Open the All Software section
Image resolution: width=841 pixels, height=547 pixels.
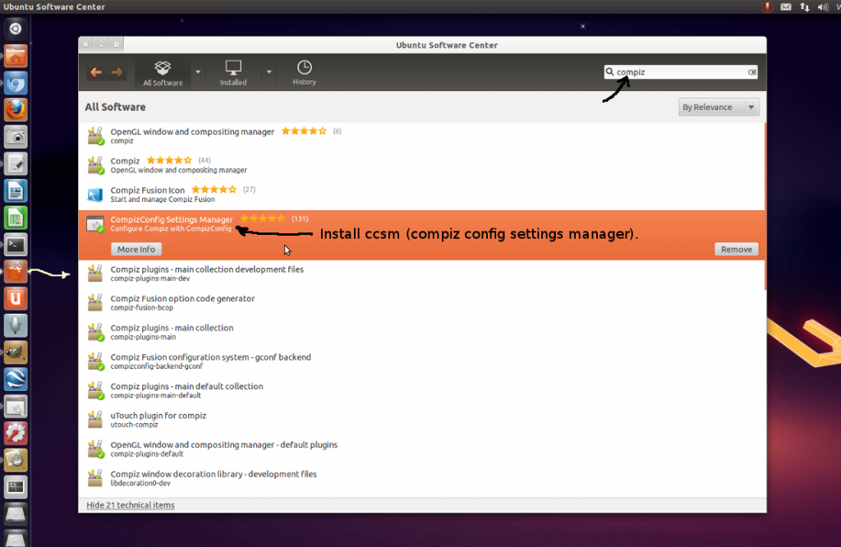[x=163, y=73]
